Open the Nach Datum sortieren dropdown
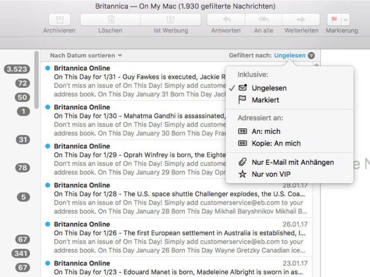The width and height of the screenshot is (370, 277). 86,55
